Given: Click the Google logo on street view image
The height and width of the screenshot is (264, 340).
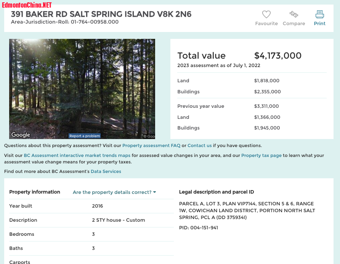Looking at the screenshot, I should click(x=21, y=135).
